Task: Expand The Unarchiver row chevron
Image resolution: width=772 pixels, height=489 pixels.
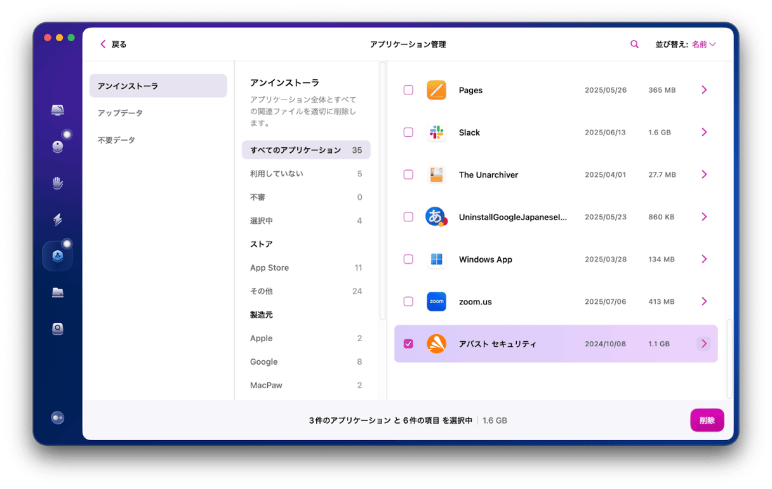Action: (x=704, y=174)
